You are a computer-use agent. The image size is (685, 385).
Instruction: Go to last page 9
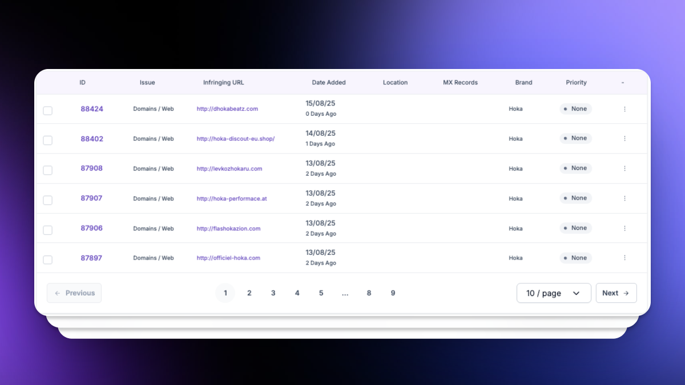393,293
